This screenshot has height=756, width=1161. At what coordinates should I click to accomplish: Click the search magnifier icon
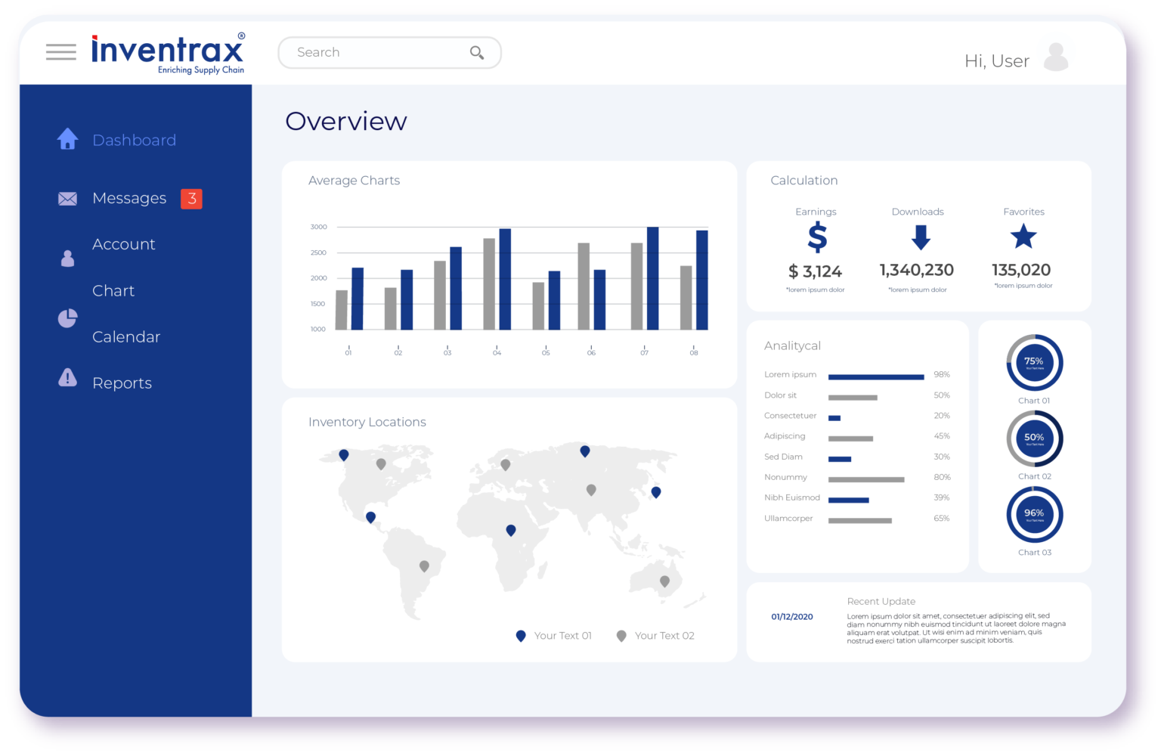pos(476,52)
